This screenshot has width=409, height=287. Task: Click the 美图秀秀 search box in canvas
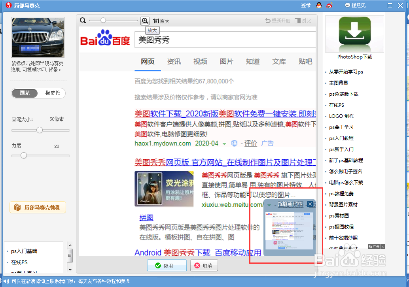(x=225, y=40)
